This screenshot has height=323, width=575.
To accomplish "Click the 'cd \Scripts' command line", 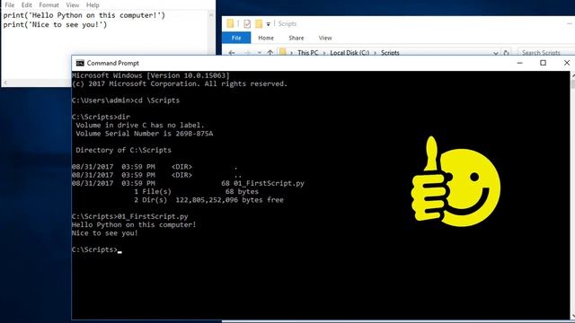I will click(126, 100).
